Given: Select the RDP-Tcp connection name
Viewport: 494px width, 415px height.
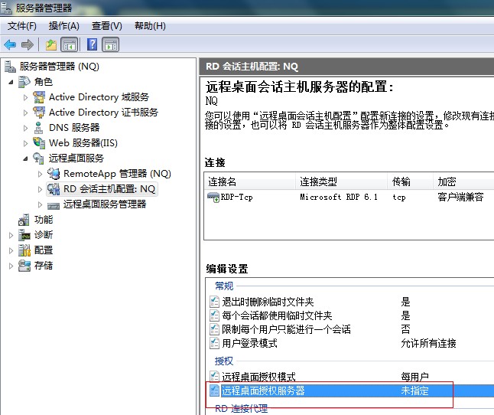Looking at the screenshot, I should [x=236, y=198].
